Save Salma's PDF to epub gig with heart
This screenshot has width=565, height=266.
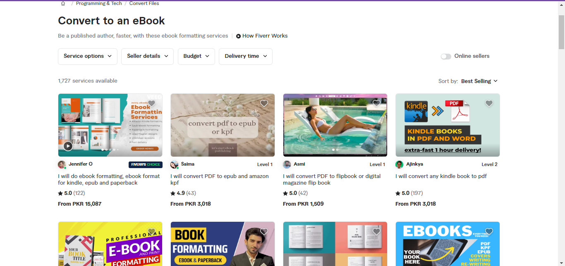click(x=264, y=103)
